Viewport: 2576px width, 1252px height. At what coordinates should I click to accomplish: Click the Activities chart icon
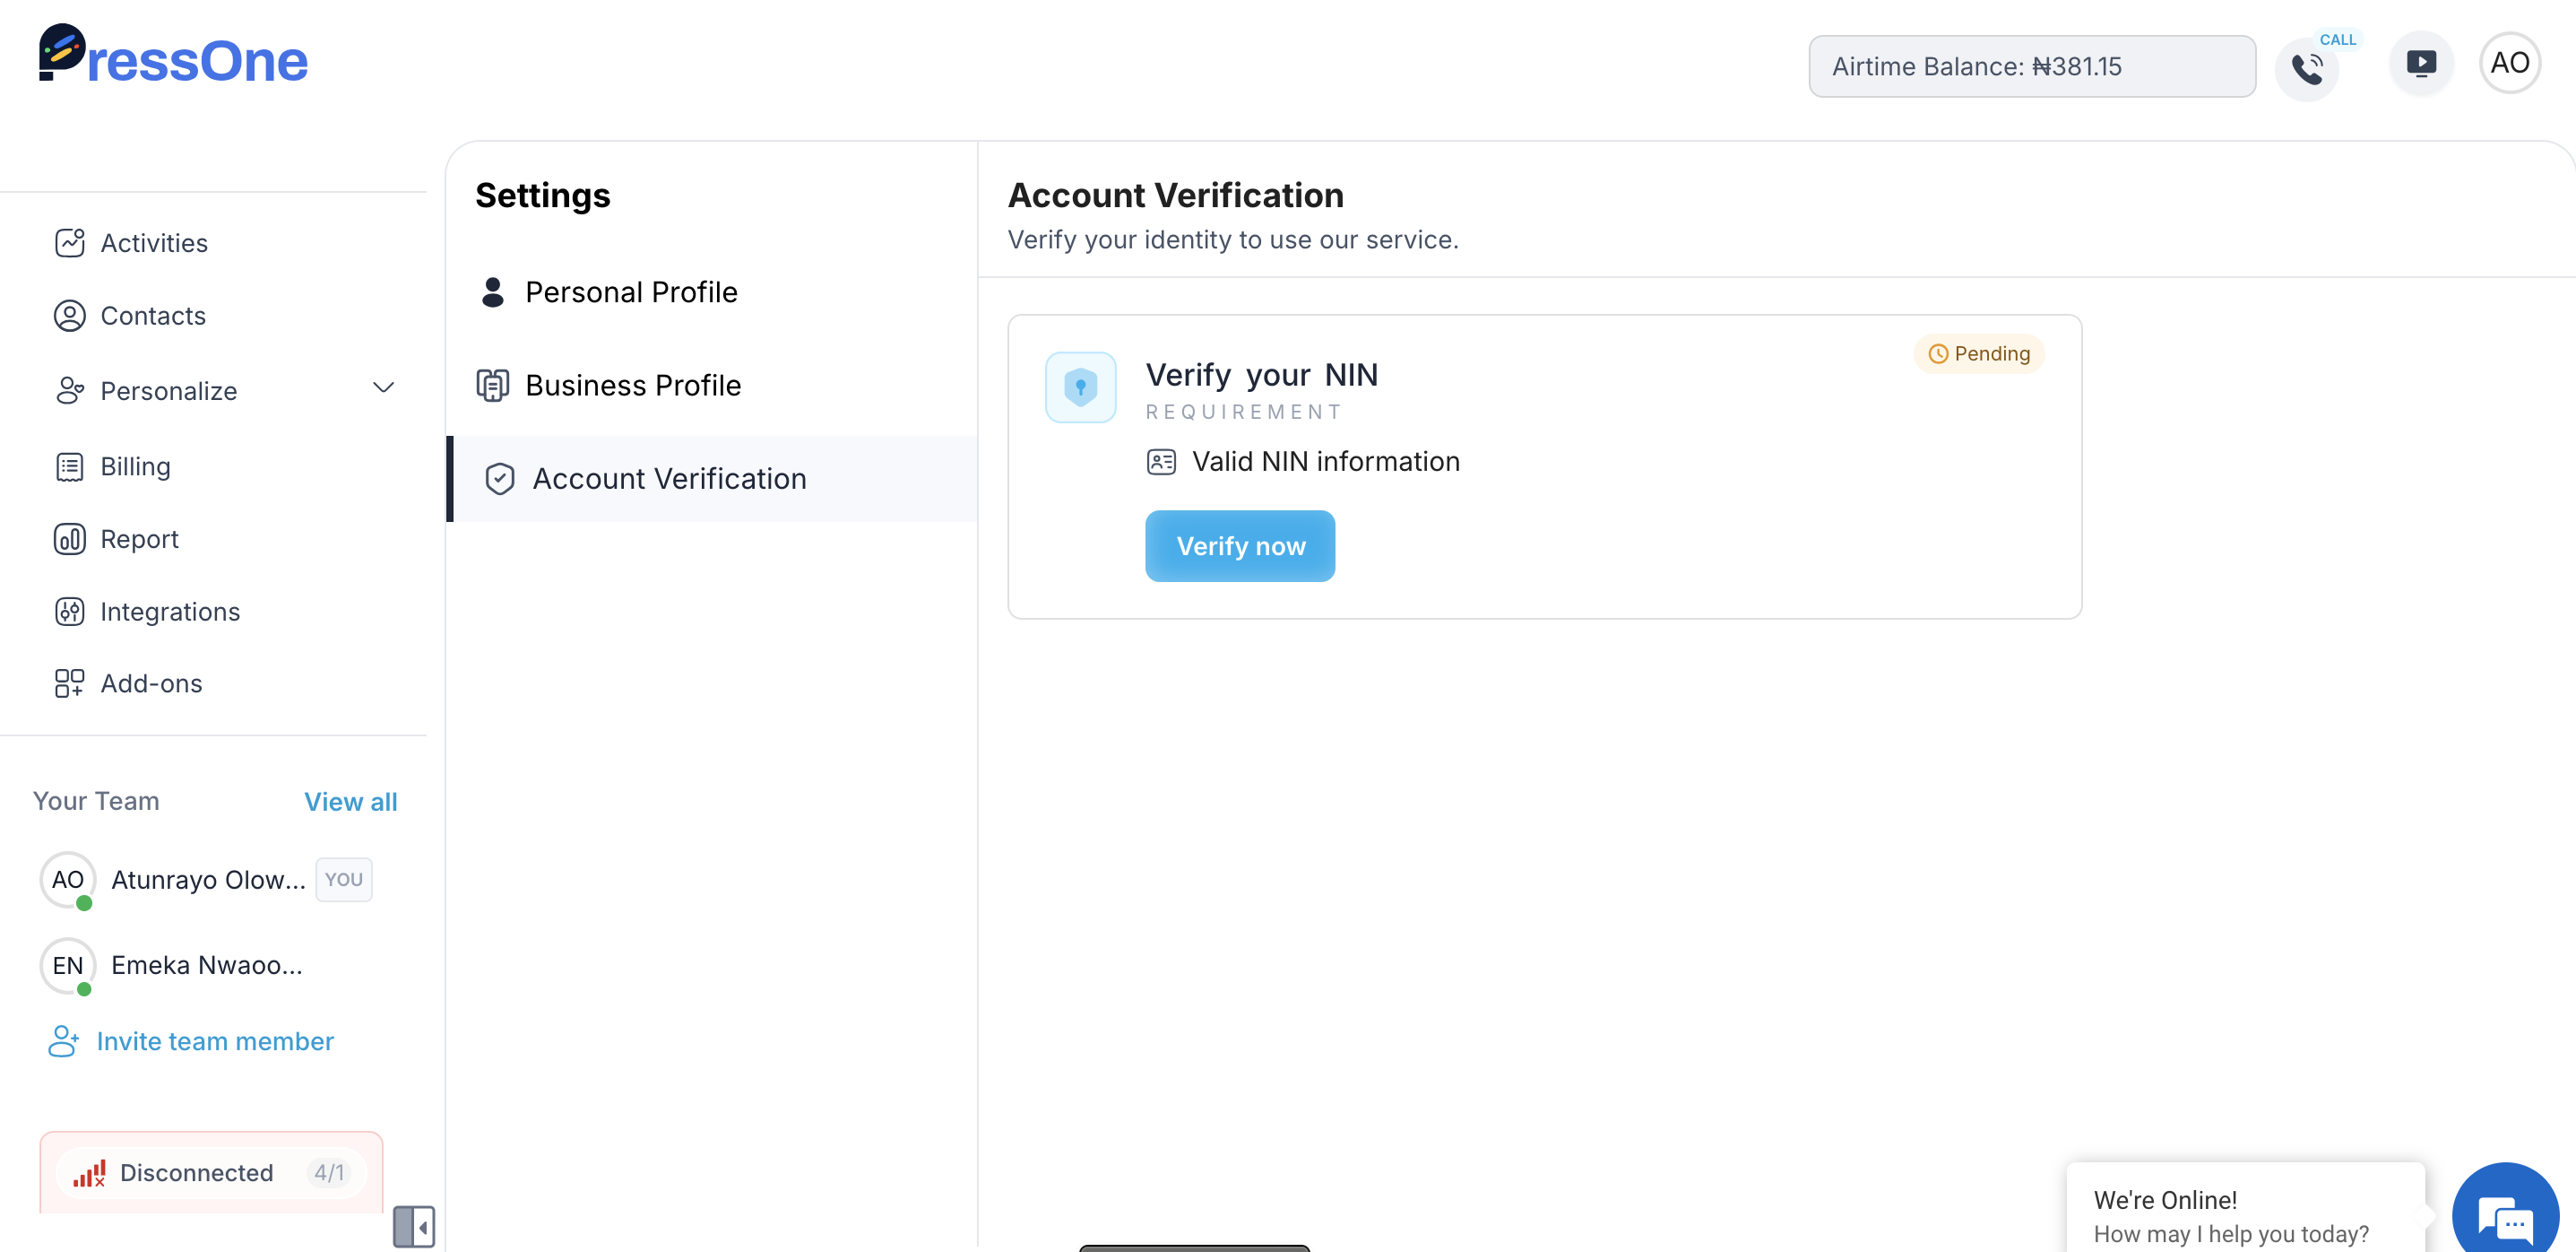(69, 243)
